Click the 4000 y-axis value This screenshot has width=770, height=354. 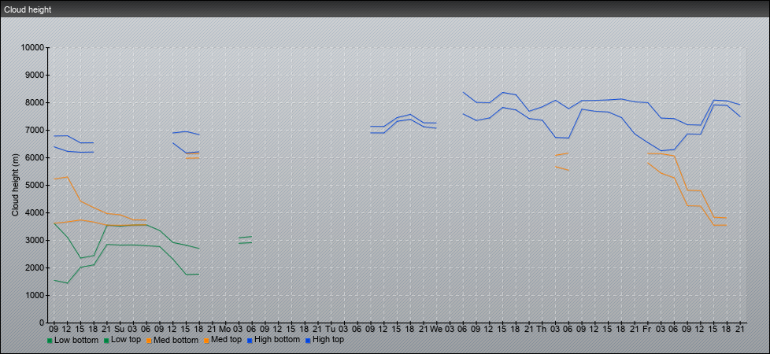35,212
